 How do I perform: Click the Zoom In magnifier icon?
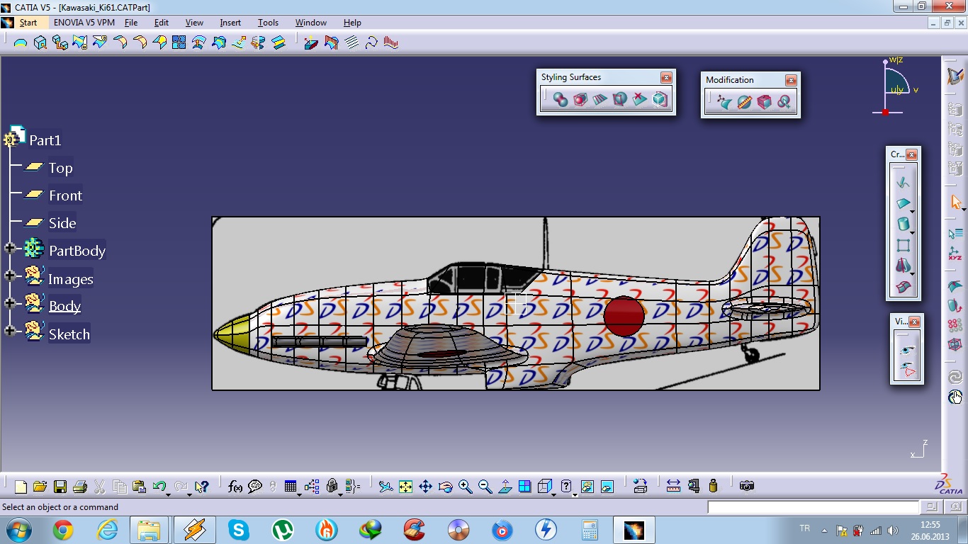465,487
